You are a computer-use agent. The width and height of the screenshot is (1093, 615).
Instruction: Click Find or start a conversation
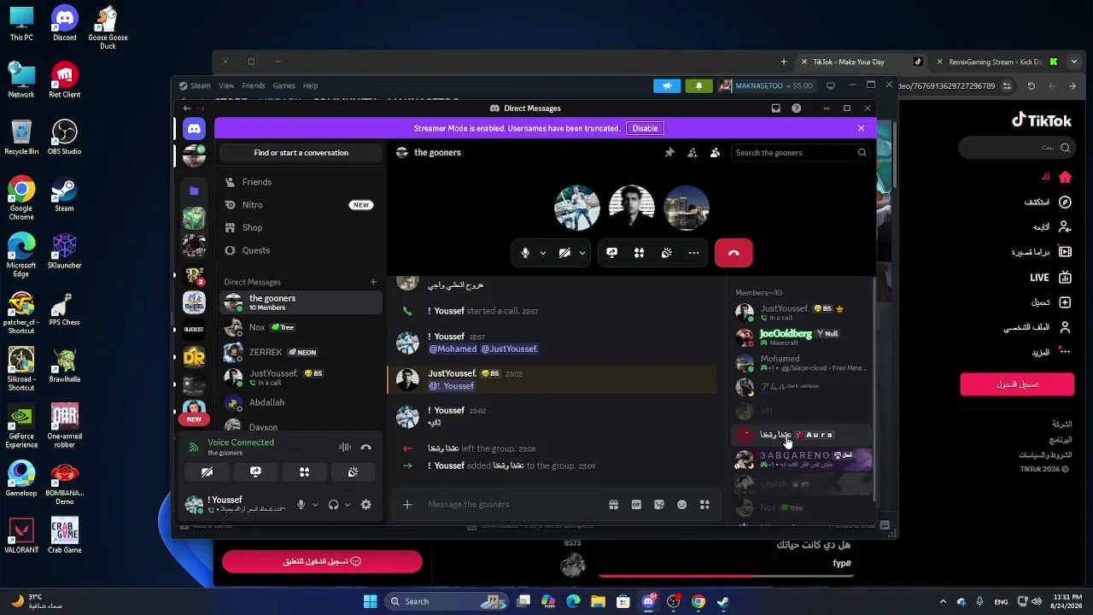301,153
